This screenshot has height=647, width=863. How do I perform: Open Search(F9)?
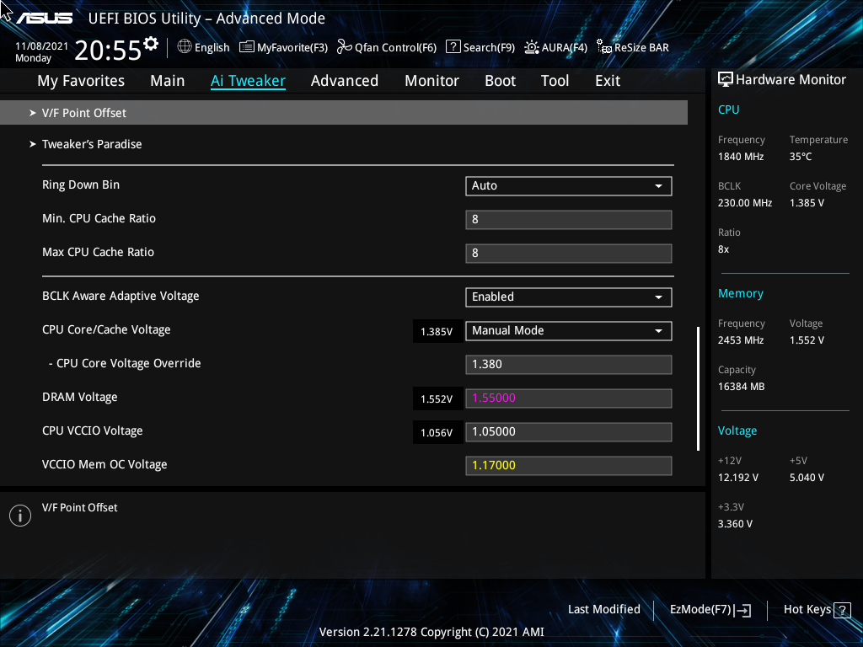tap(480, 47)
